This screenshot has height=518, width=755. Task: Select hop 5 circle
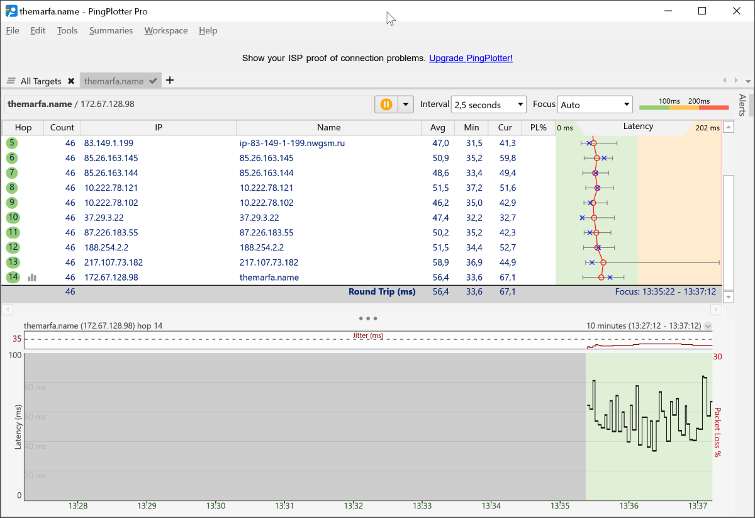pyautogui.click(x=12, y=143)
